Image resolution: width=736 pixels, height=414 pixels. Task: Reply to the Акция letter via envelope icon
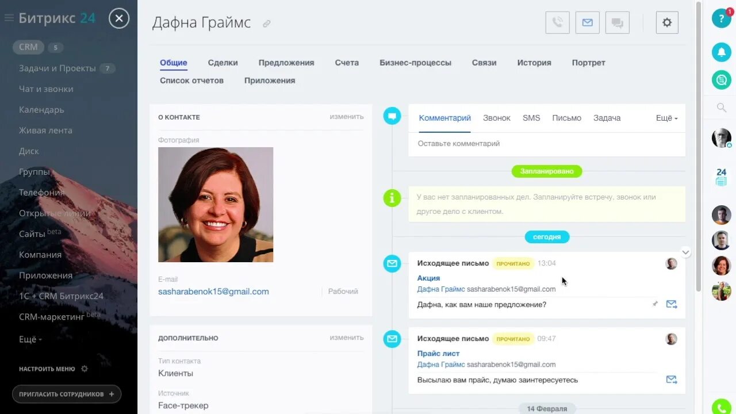pyautogui.click(x=672, y=304)
